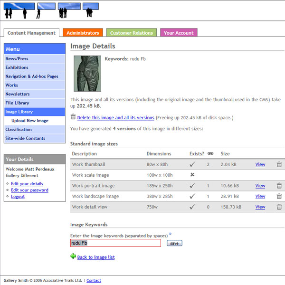Screen dimensions: 285x285
Task: Click checkmark in Work landscape image row
Action: click(x=192, y=196)
